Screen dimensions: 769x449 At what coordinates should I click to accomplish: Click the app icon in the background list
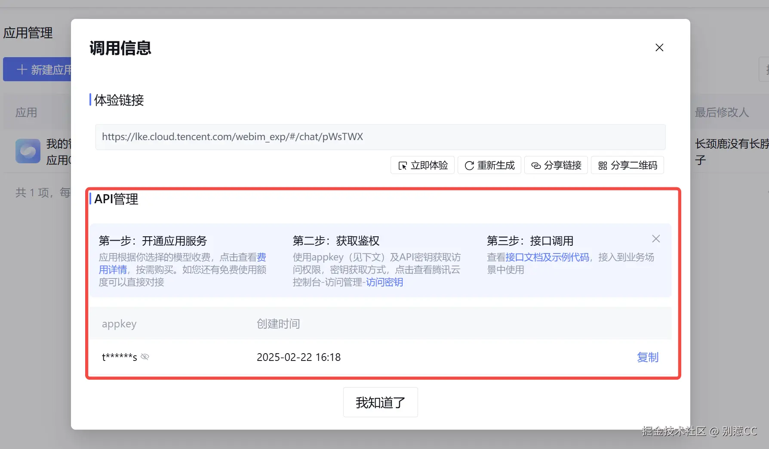point(28,151)
